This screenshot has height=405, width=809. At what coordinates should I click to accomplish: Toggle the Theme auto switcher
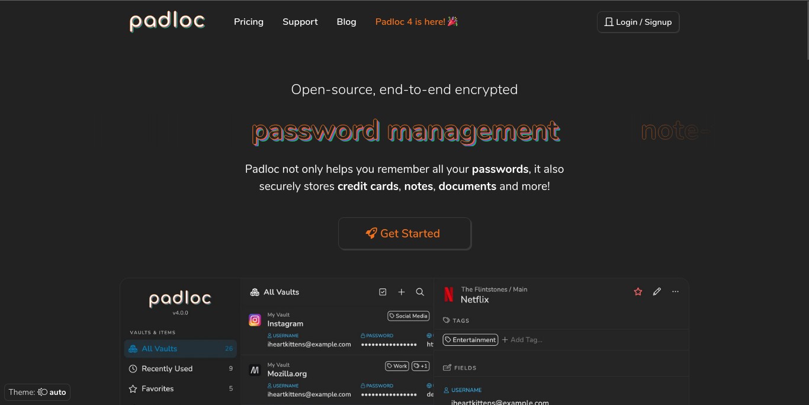coord(37,392)
